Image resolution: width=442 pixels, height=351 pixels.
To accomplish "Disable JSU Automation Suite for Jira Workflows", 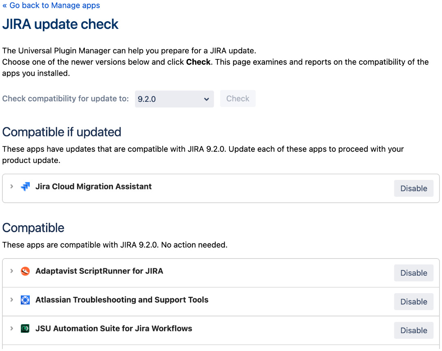I will coord(413,330).
